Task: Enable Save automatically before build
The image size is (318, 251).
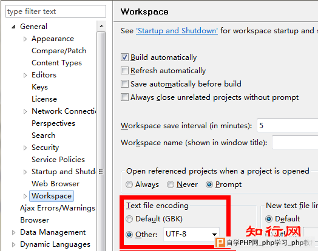Action: [x=124, y=83]
